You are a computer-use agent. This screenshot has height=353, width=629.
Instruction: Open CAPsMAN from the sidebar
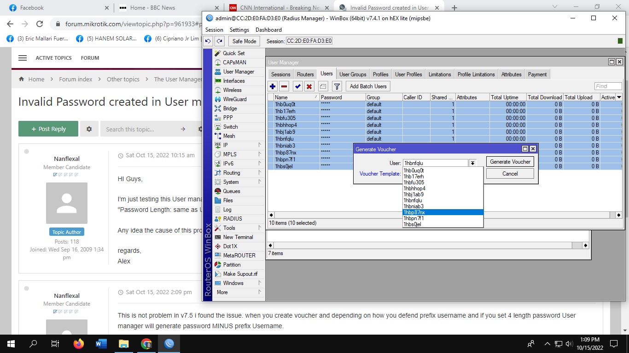click(x=234, y=63)
